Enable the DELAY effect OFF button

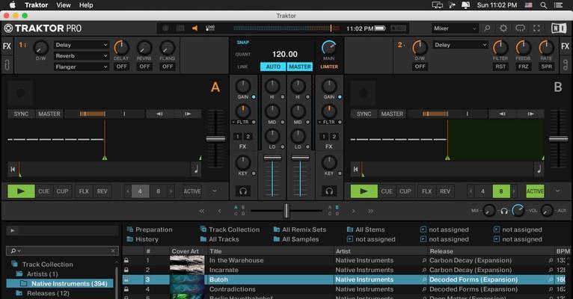pyautogui.click(x=122, y=67)
